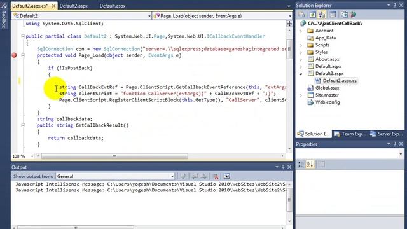This screenshot has width=407, height=229.
Task: Collapse the GetCallbackResult method outlining region
Action: coord(23,125)
